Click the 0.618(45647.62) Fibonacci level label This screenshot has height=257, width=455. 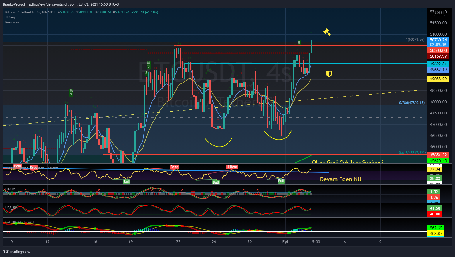pos(412,153)
